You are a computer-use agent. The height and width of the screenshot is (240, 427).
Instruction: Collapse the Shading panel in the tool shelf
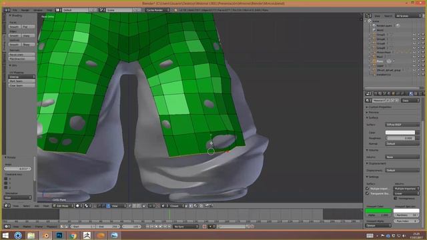coord(15,15)
